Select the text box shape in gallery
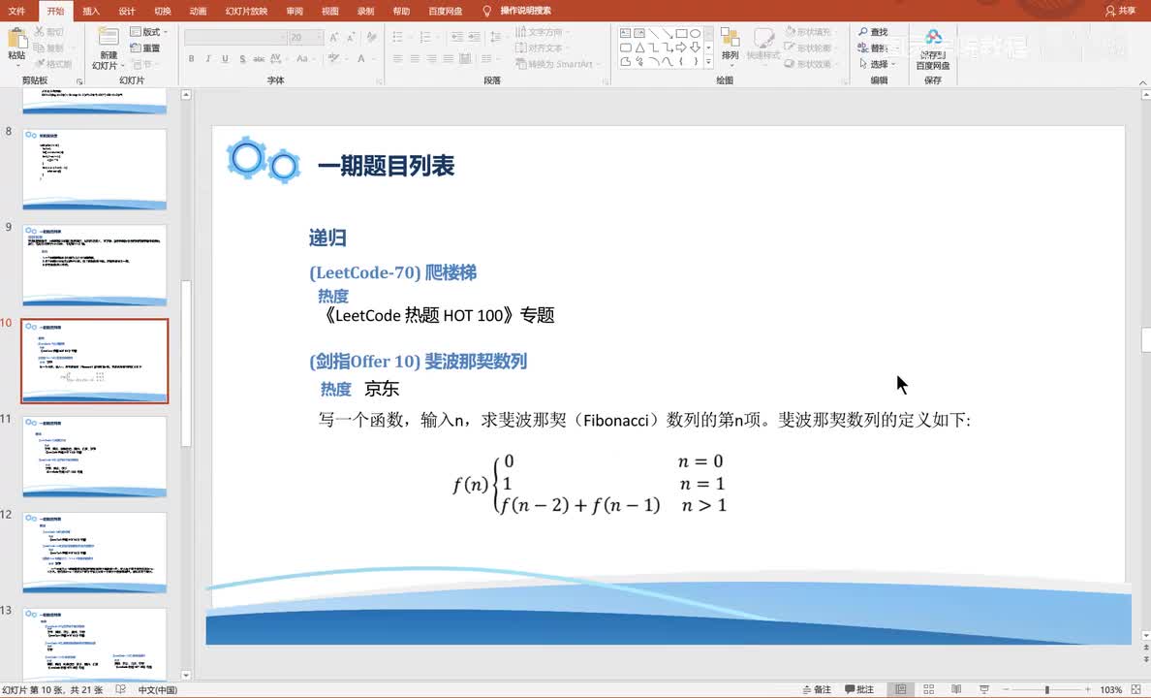This screenshot has height=698, width=1151. click(626, 33)
